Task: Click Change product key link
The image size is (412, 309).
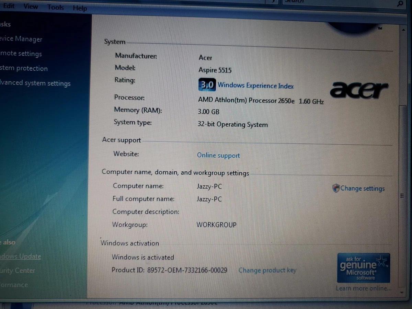Action: (267, 270)
